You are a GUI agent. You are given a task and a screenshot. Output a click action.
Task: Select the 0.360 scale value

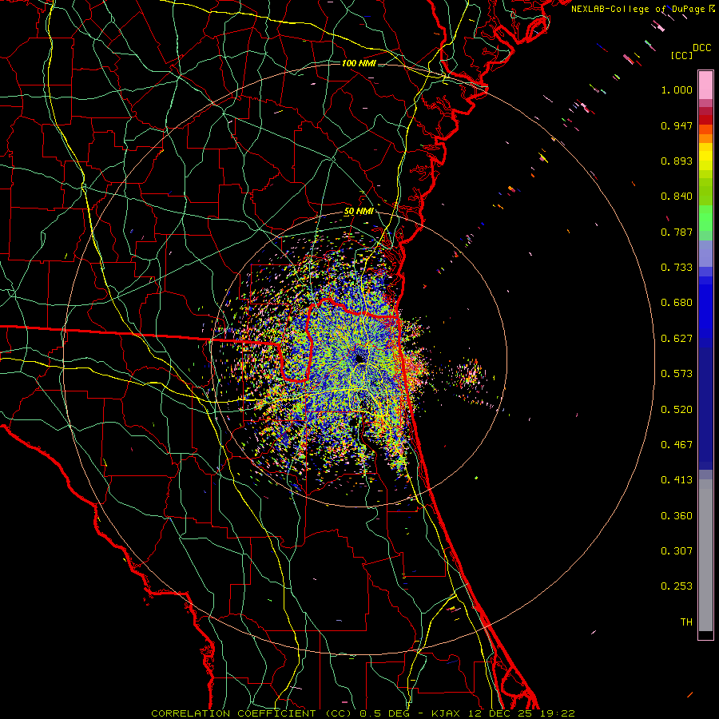click(x=677, y=516)
